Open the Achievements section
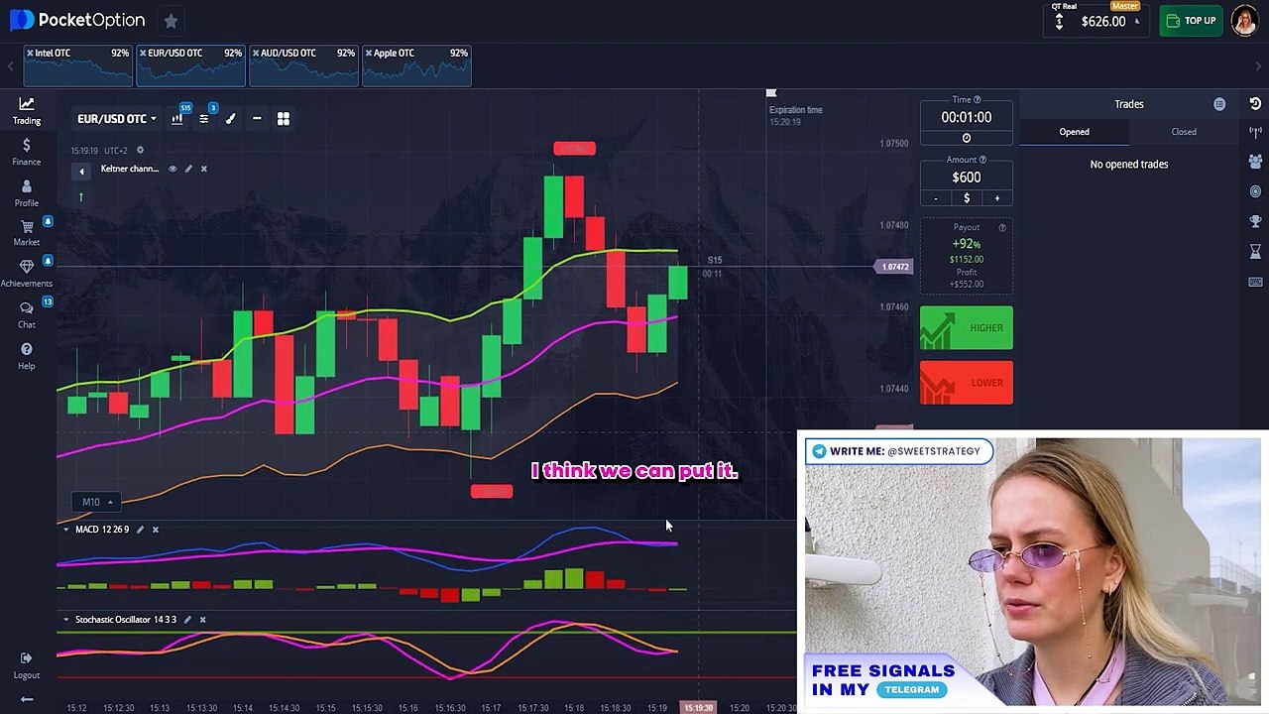1269x714 pixels. click(x=27, y=274)
